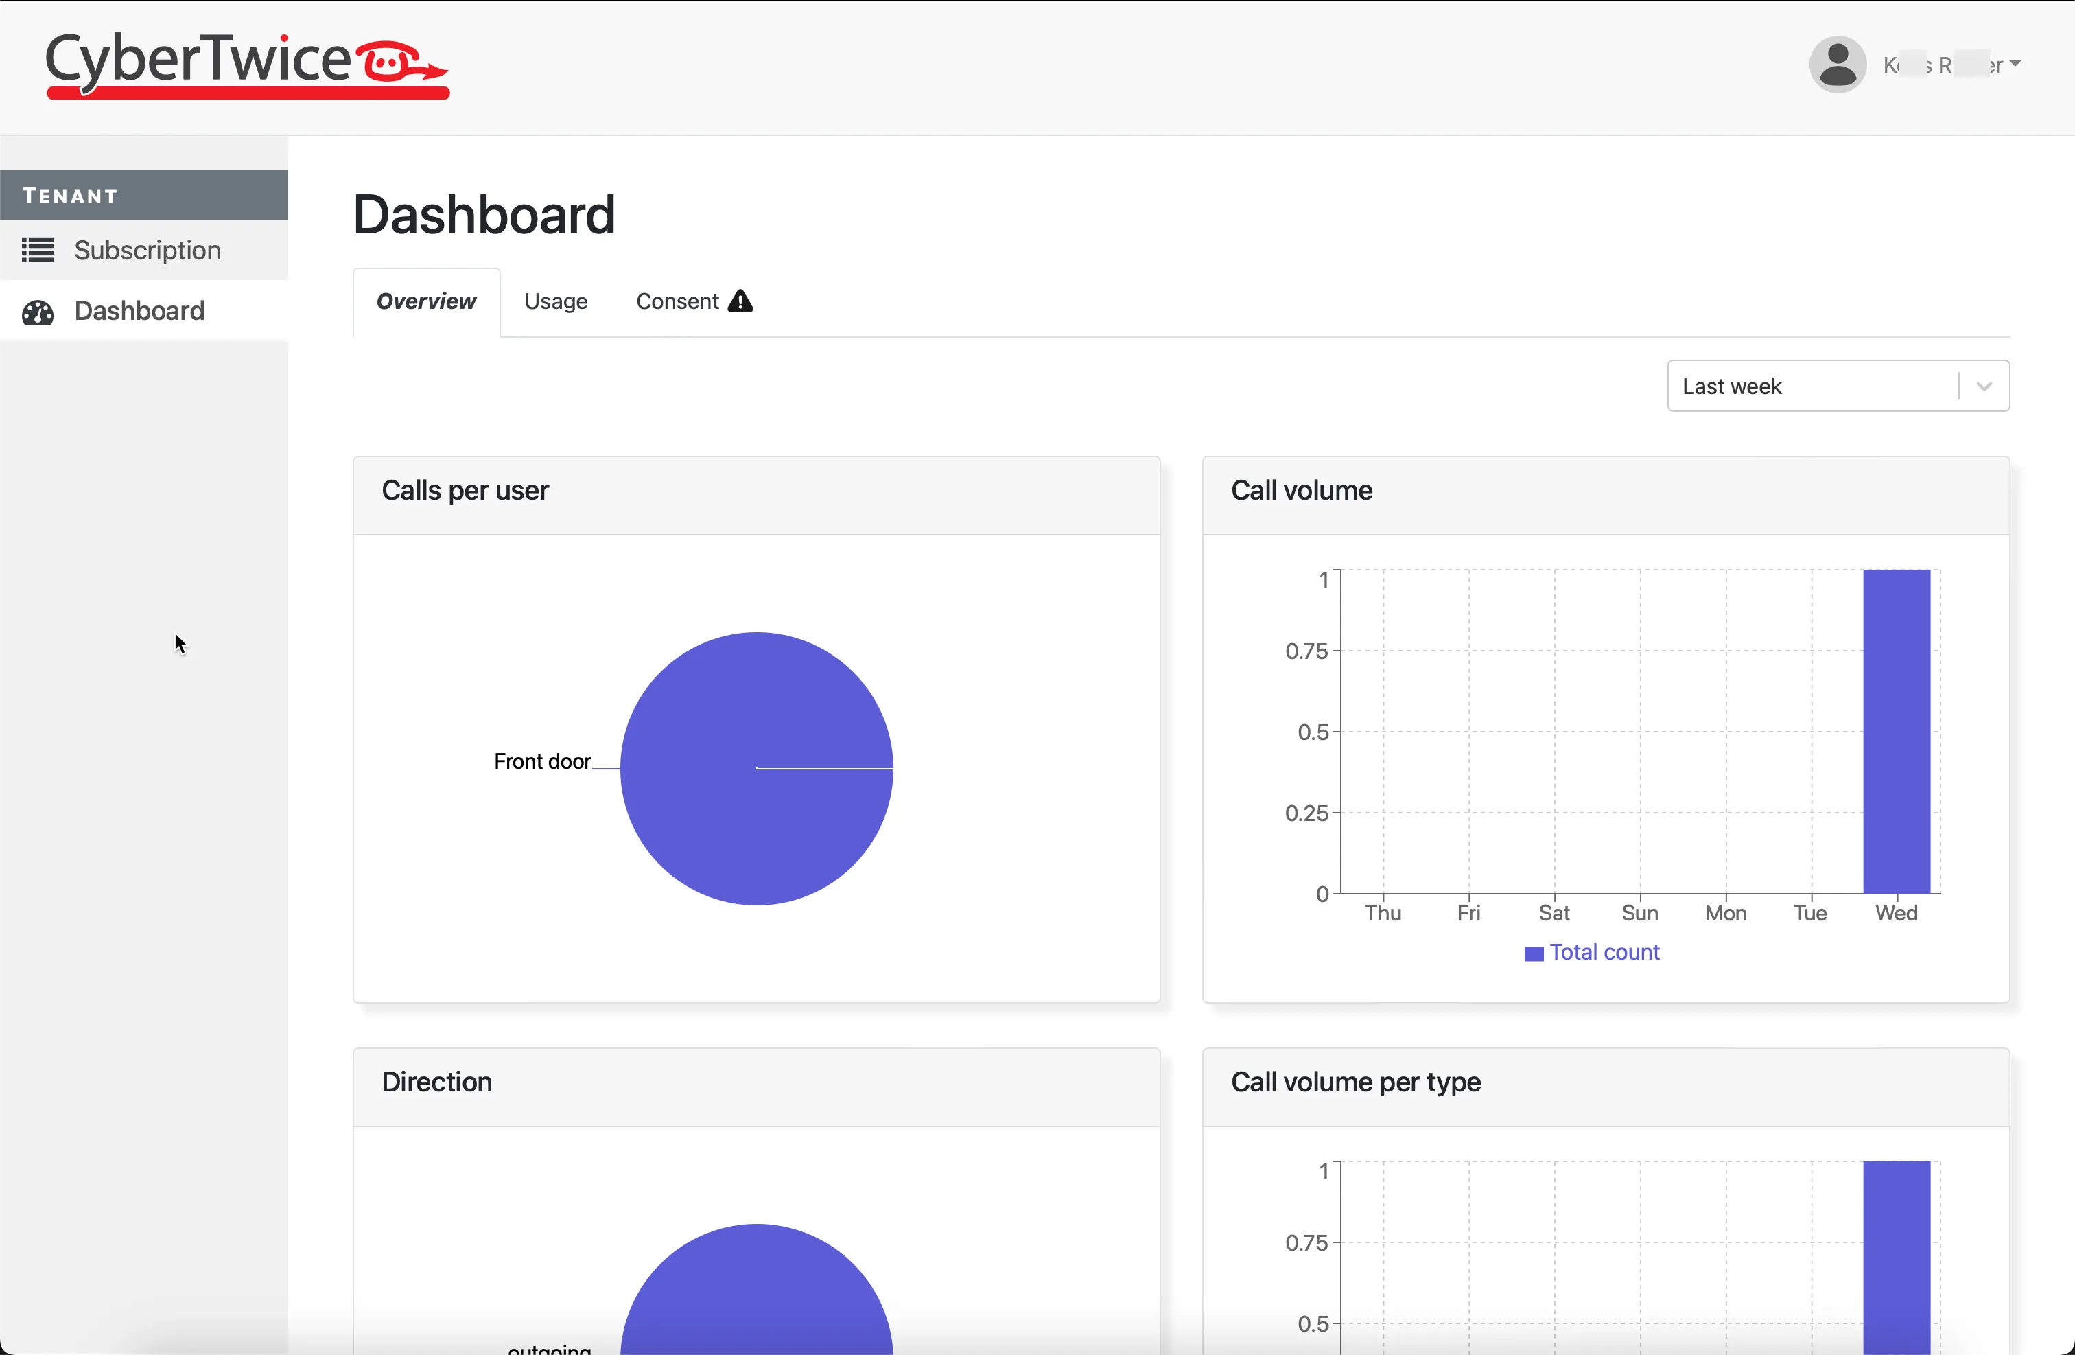Image resolution: width=2075 pixels, height=1355 pixels.
Task: Open the Last week period dropdown
Action: tap(1838, 386)
